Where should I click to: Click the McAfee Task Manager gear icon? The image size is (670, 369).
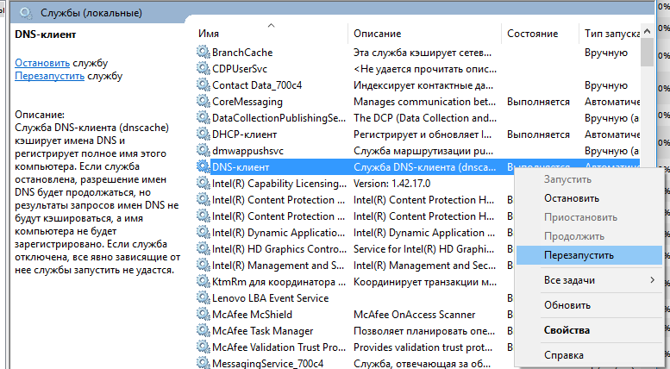point(203,330)
